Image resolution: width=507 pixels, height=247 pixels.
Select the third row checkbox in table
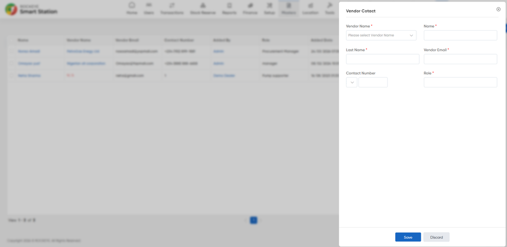(x=12, y=76)
